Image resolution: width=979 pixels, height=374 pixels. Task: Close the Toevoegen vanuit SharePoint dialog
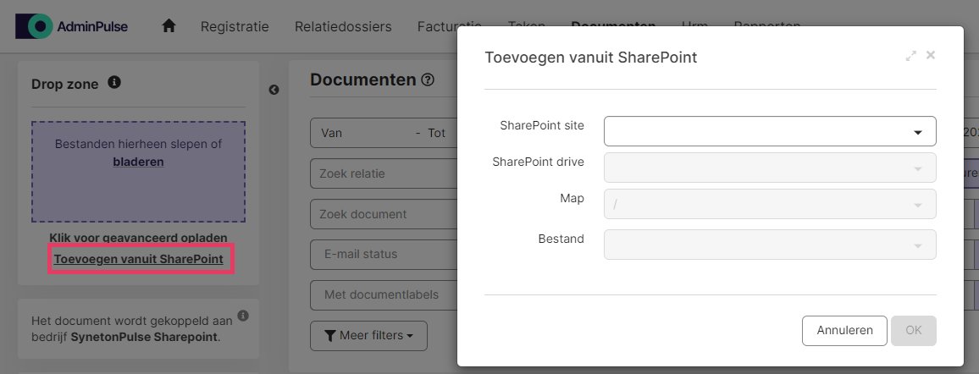pyautogui.click(x=930, y=55)
